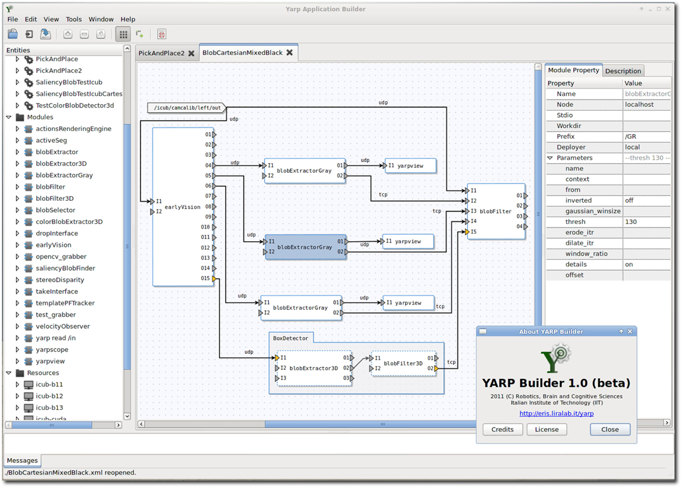Click the PickAndPlace application gear icon
Screen dimensions: 682x488
point(28,59)
